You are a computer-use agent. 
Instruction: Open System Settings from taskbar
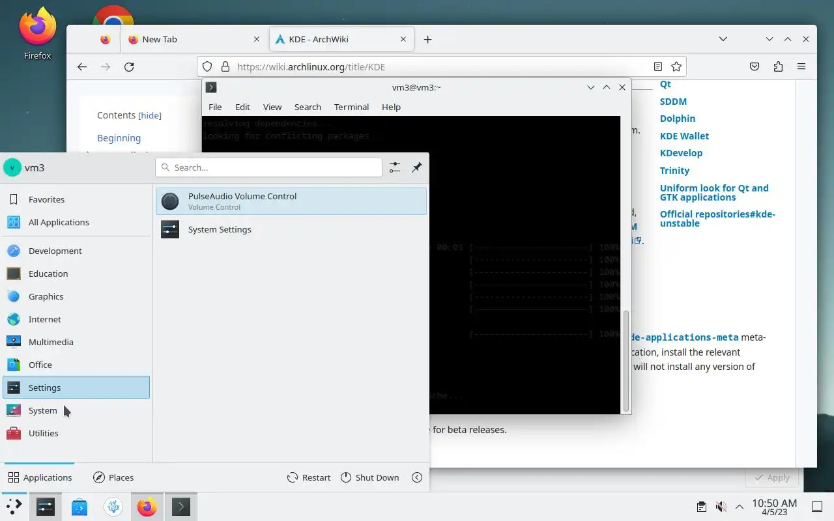(46, 506)
